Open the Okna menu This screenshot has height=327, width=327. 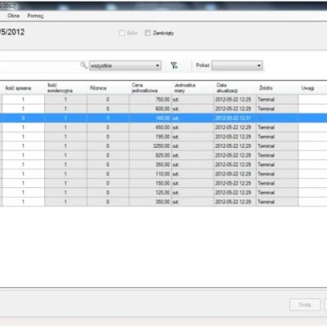pyautogui.click(x=13, y=16)
